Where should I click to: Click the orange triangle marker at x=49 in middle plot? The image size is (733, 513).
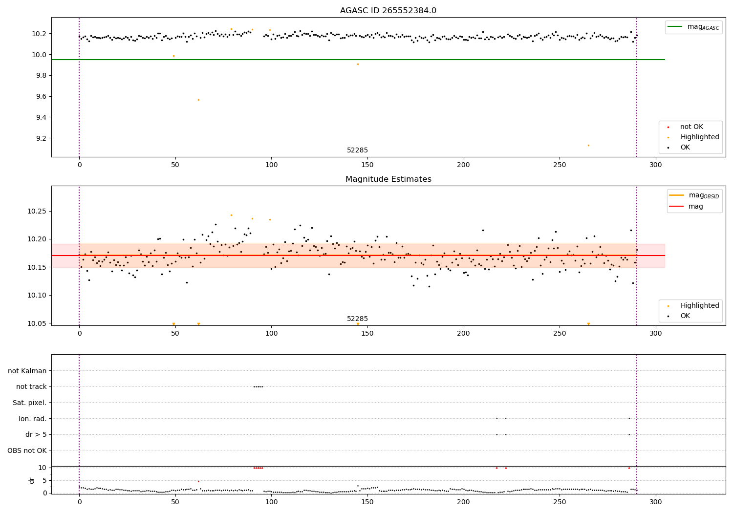[173, 324]
